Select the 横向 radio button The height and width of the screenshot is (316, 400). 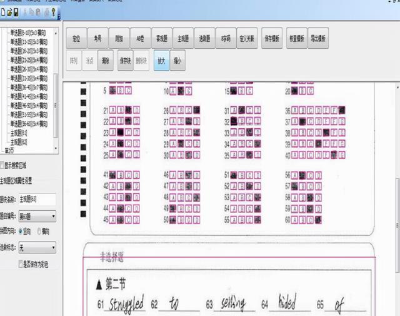39,232
